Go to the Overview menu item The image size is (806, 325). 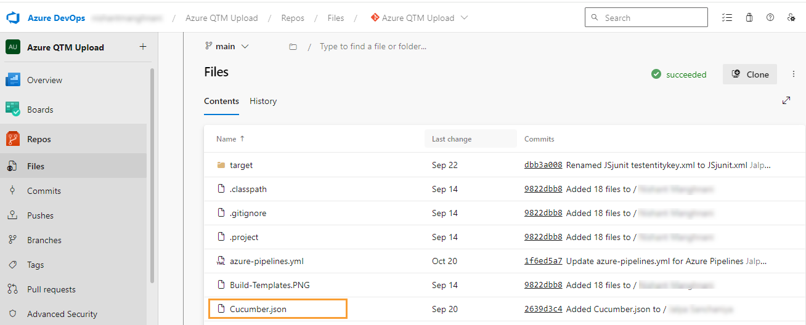[44, 80]
